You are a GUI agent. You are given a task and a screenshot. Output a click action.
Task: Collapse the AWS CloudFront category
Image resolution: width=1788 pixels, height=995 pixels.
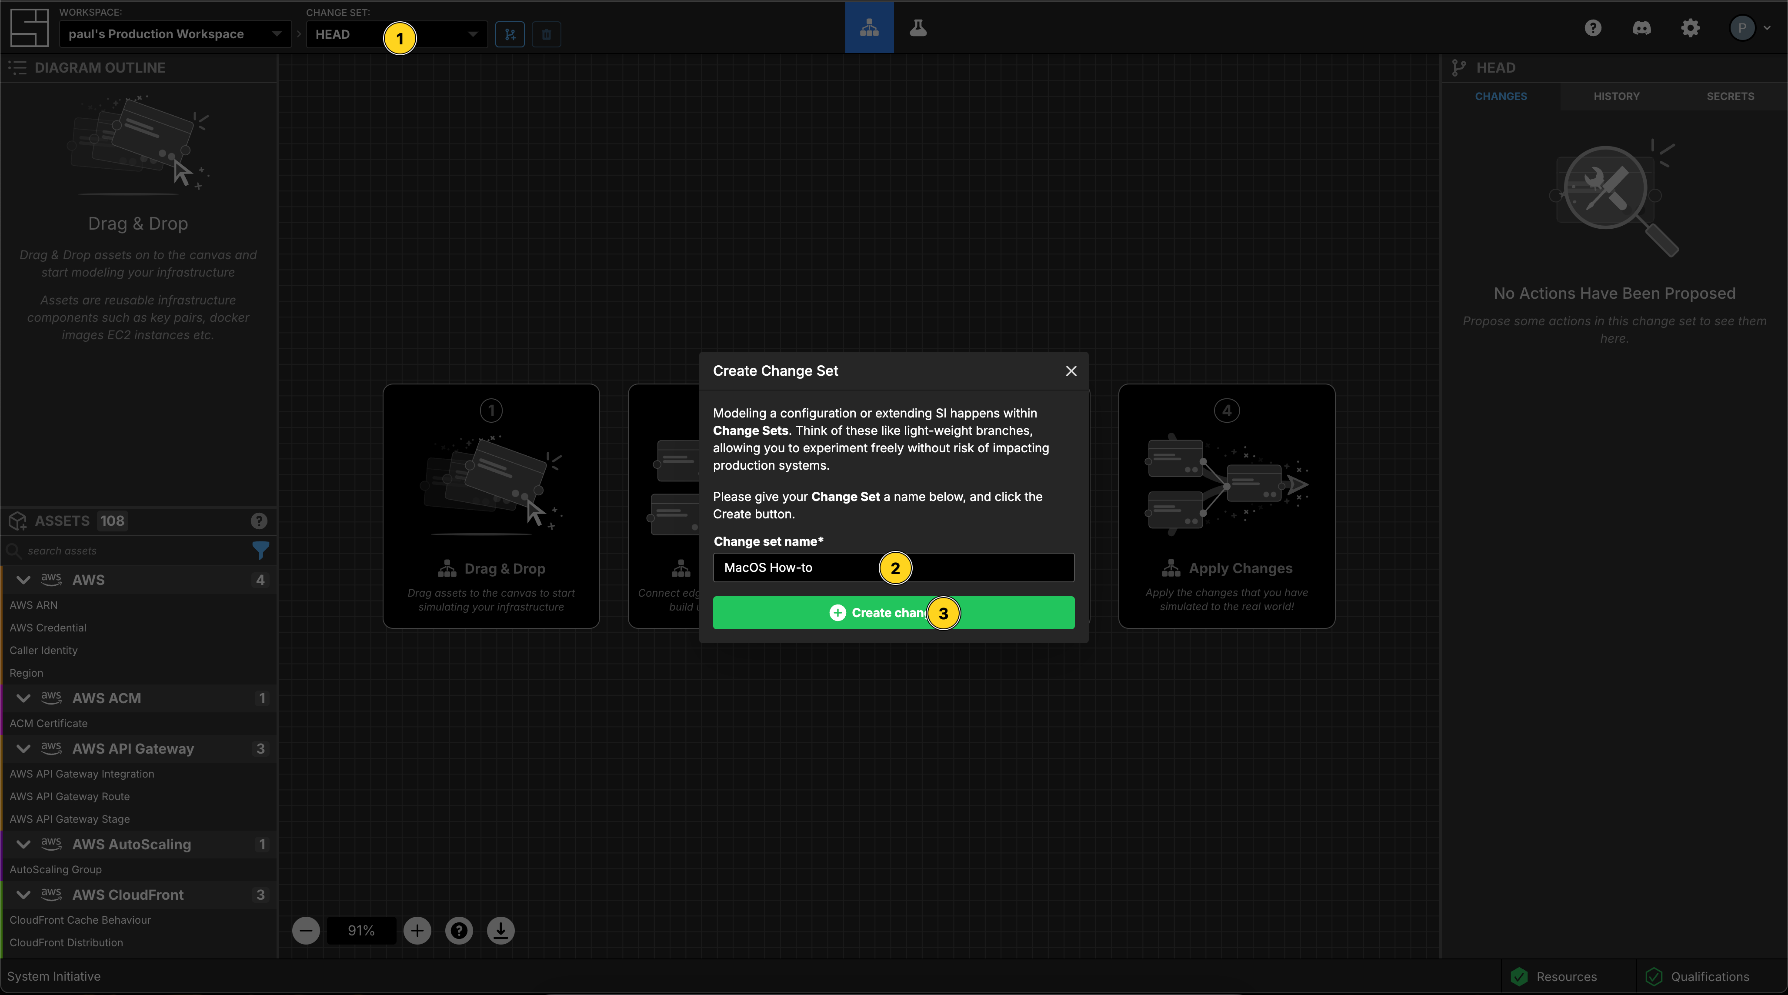[23, 894]
